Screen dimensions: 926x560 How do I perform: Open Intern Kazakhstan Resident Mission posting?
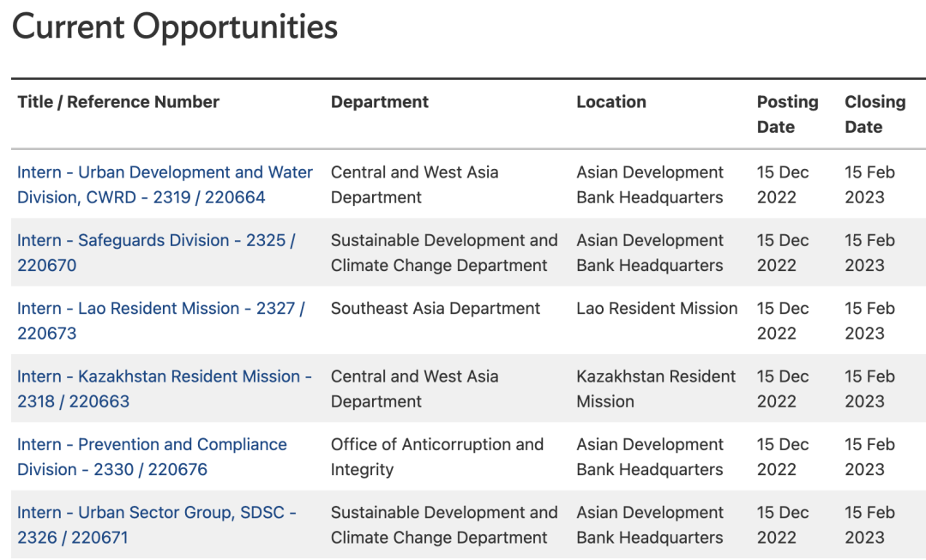point(164,388)
